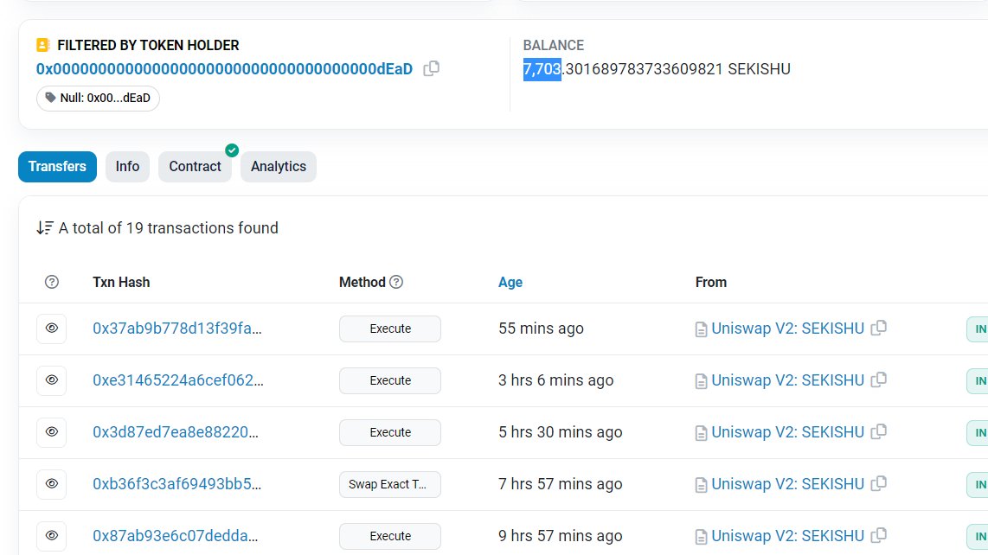Click the From column header

click(x=711, y=282)
